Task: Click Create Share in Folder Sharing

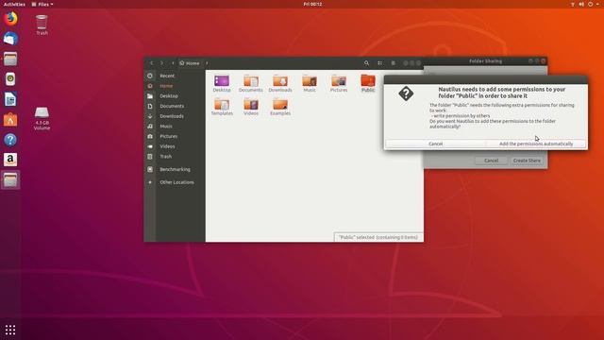Action: click(527, 161)
